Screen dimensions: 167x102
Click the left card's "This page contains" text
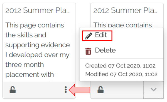point(35,25)
